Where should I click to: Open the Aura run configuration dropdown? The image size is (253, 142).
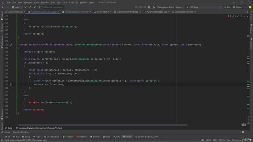206,7
